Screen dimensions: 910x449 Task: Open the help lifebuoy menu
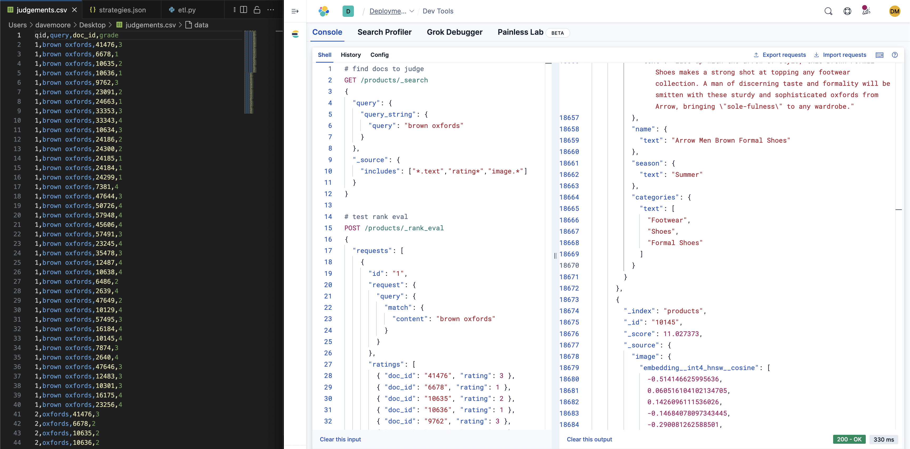click(847, 11)
